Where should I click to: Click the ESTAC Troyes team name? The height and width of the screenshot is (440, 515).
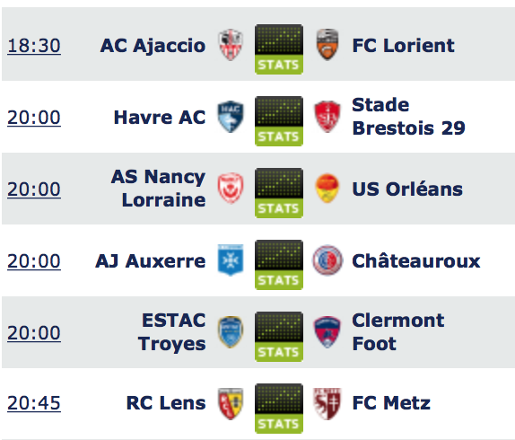click(x=171, y=332)
